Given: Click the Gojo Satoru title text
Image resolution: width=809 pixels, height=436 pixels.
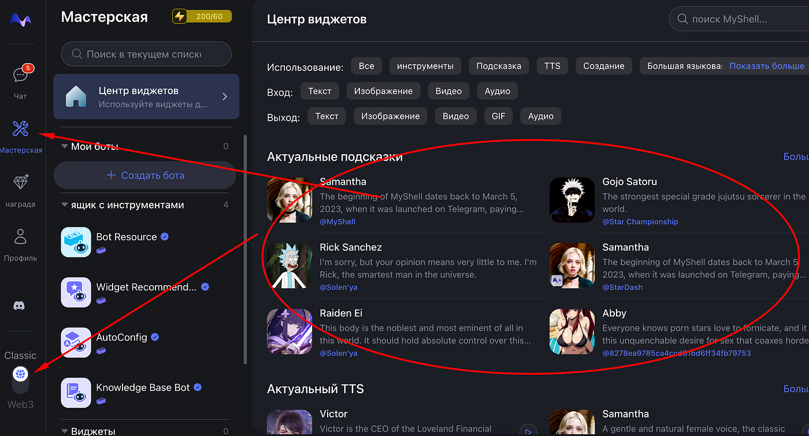Looking at the screenshot, I should (629, 182).
